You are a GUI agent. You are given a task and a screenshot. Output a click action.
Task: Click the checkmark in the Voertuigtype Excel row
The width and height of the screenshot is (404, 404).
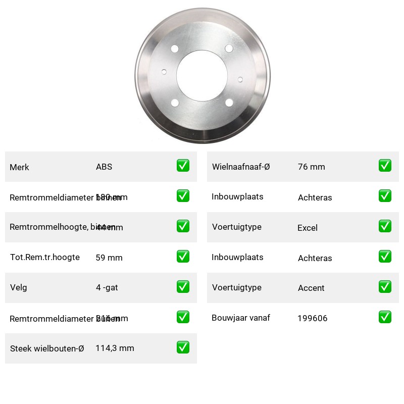coord(385,226)
